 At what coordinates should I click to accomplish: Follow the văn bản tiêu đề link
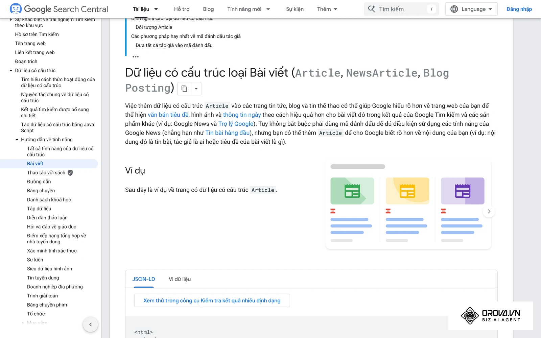click(x=168, y=115)
